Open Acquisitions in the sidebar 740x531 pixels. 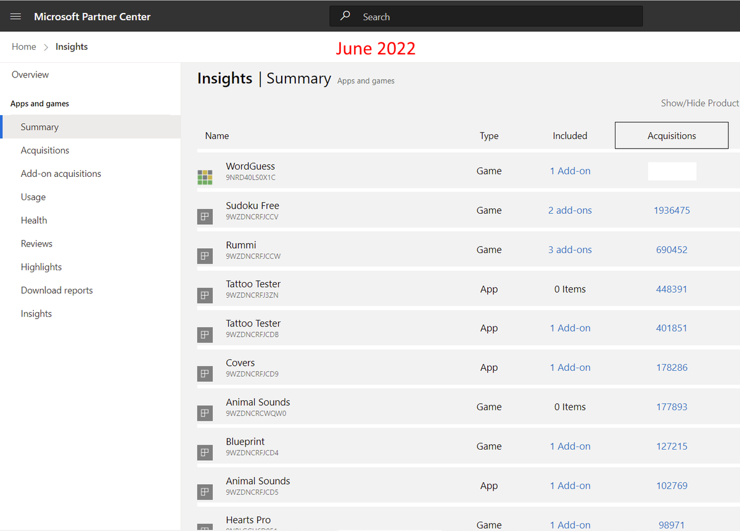45,150
